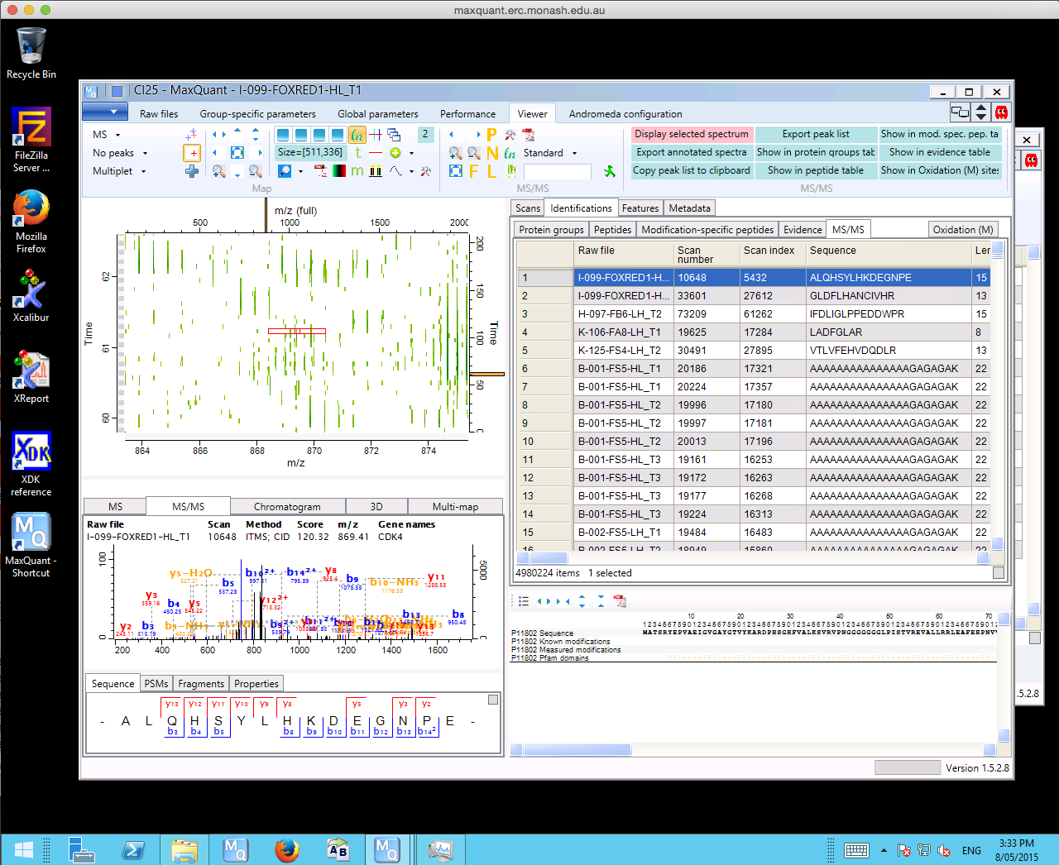Toggle the checkbox in the sequence panel corner

[x=493, y=700]
